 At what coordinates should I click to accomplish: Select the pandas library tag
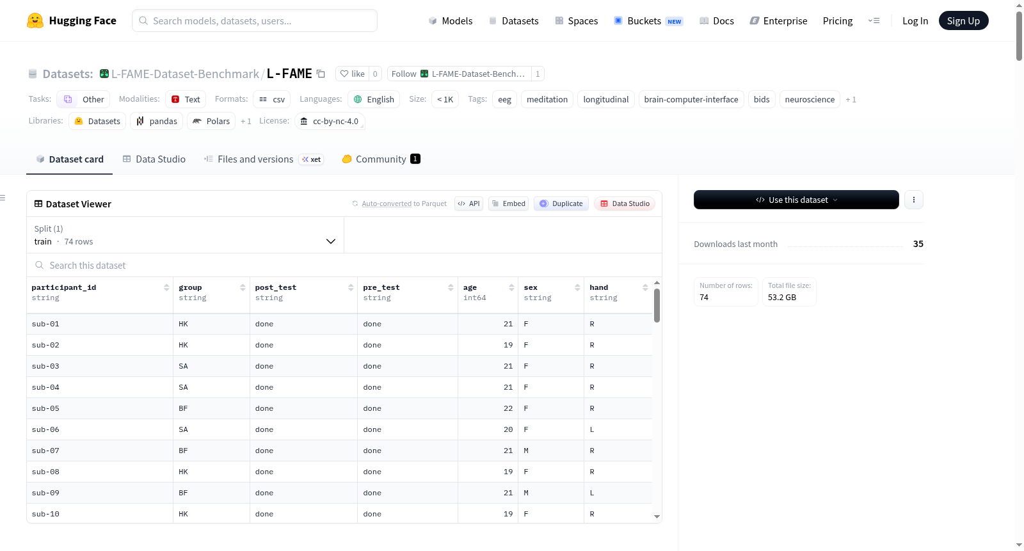tap(157, 121)
